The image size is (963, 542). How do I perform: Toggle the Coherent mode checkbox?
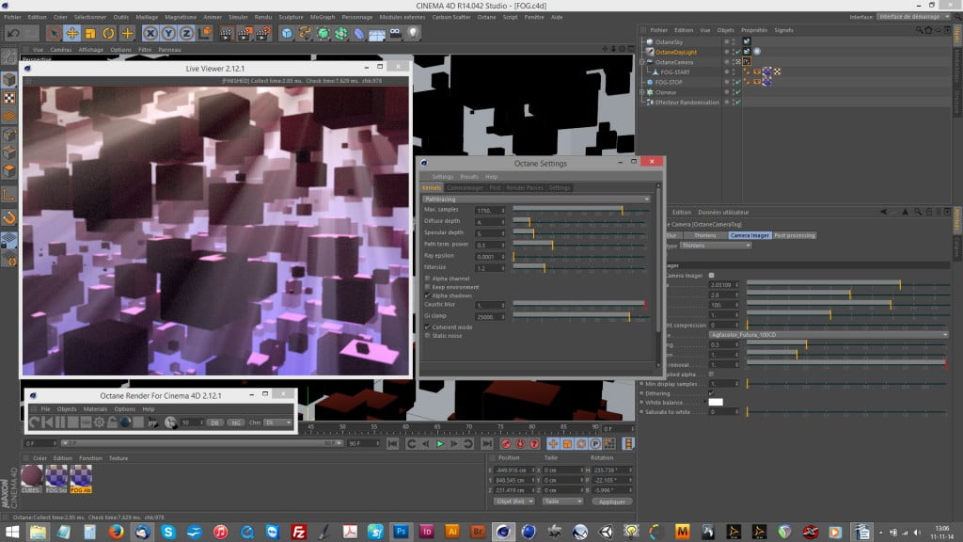coord(428,327)
